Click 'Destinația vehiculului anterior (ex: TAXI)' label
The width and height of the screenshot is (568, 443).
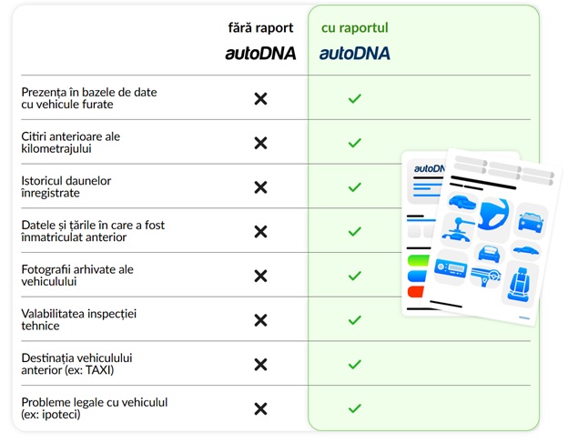[x=83, y=364]
